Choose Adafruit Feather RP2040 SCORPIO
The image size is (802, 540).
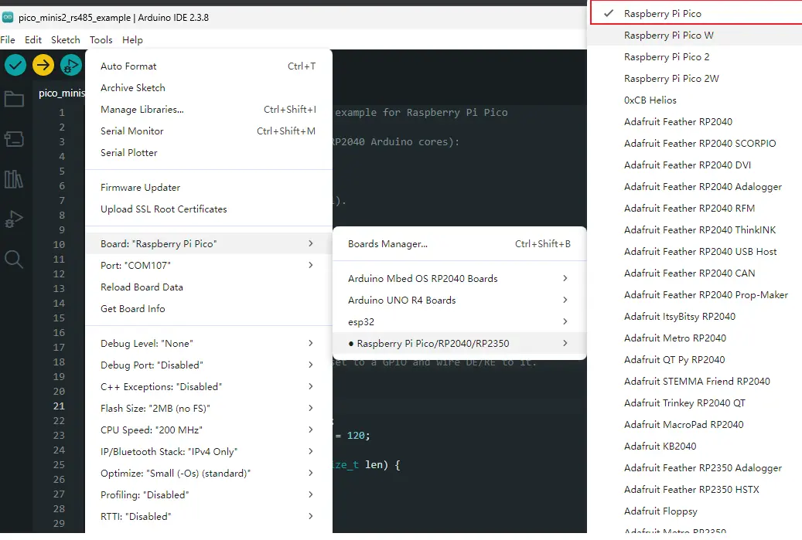pyautogui.click(x=694, y=143)
